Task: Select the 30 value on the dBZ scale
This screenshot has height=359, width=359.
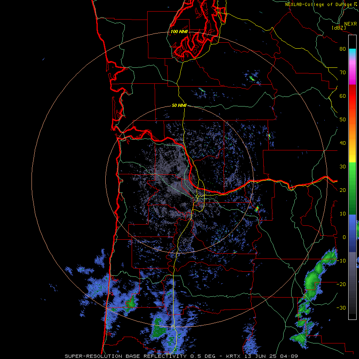Action: click(x=343, y=166)
